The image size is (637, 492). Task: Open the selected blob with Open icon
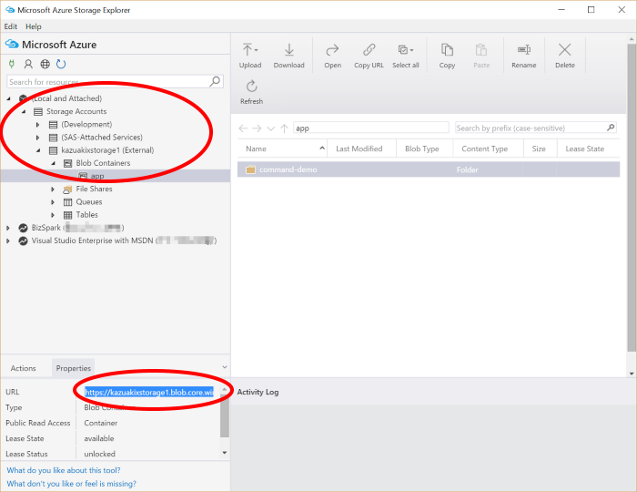coord(332,50)
